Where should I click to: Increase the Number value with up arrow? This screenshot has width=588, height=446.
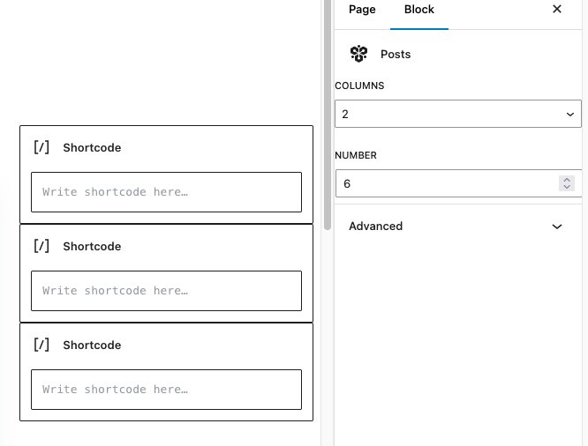567,180
